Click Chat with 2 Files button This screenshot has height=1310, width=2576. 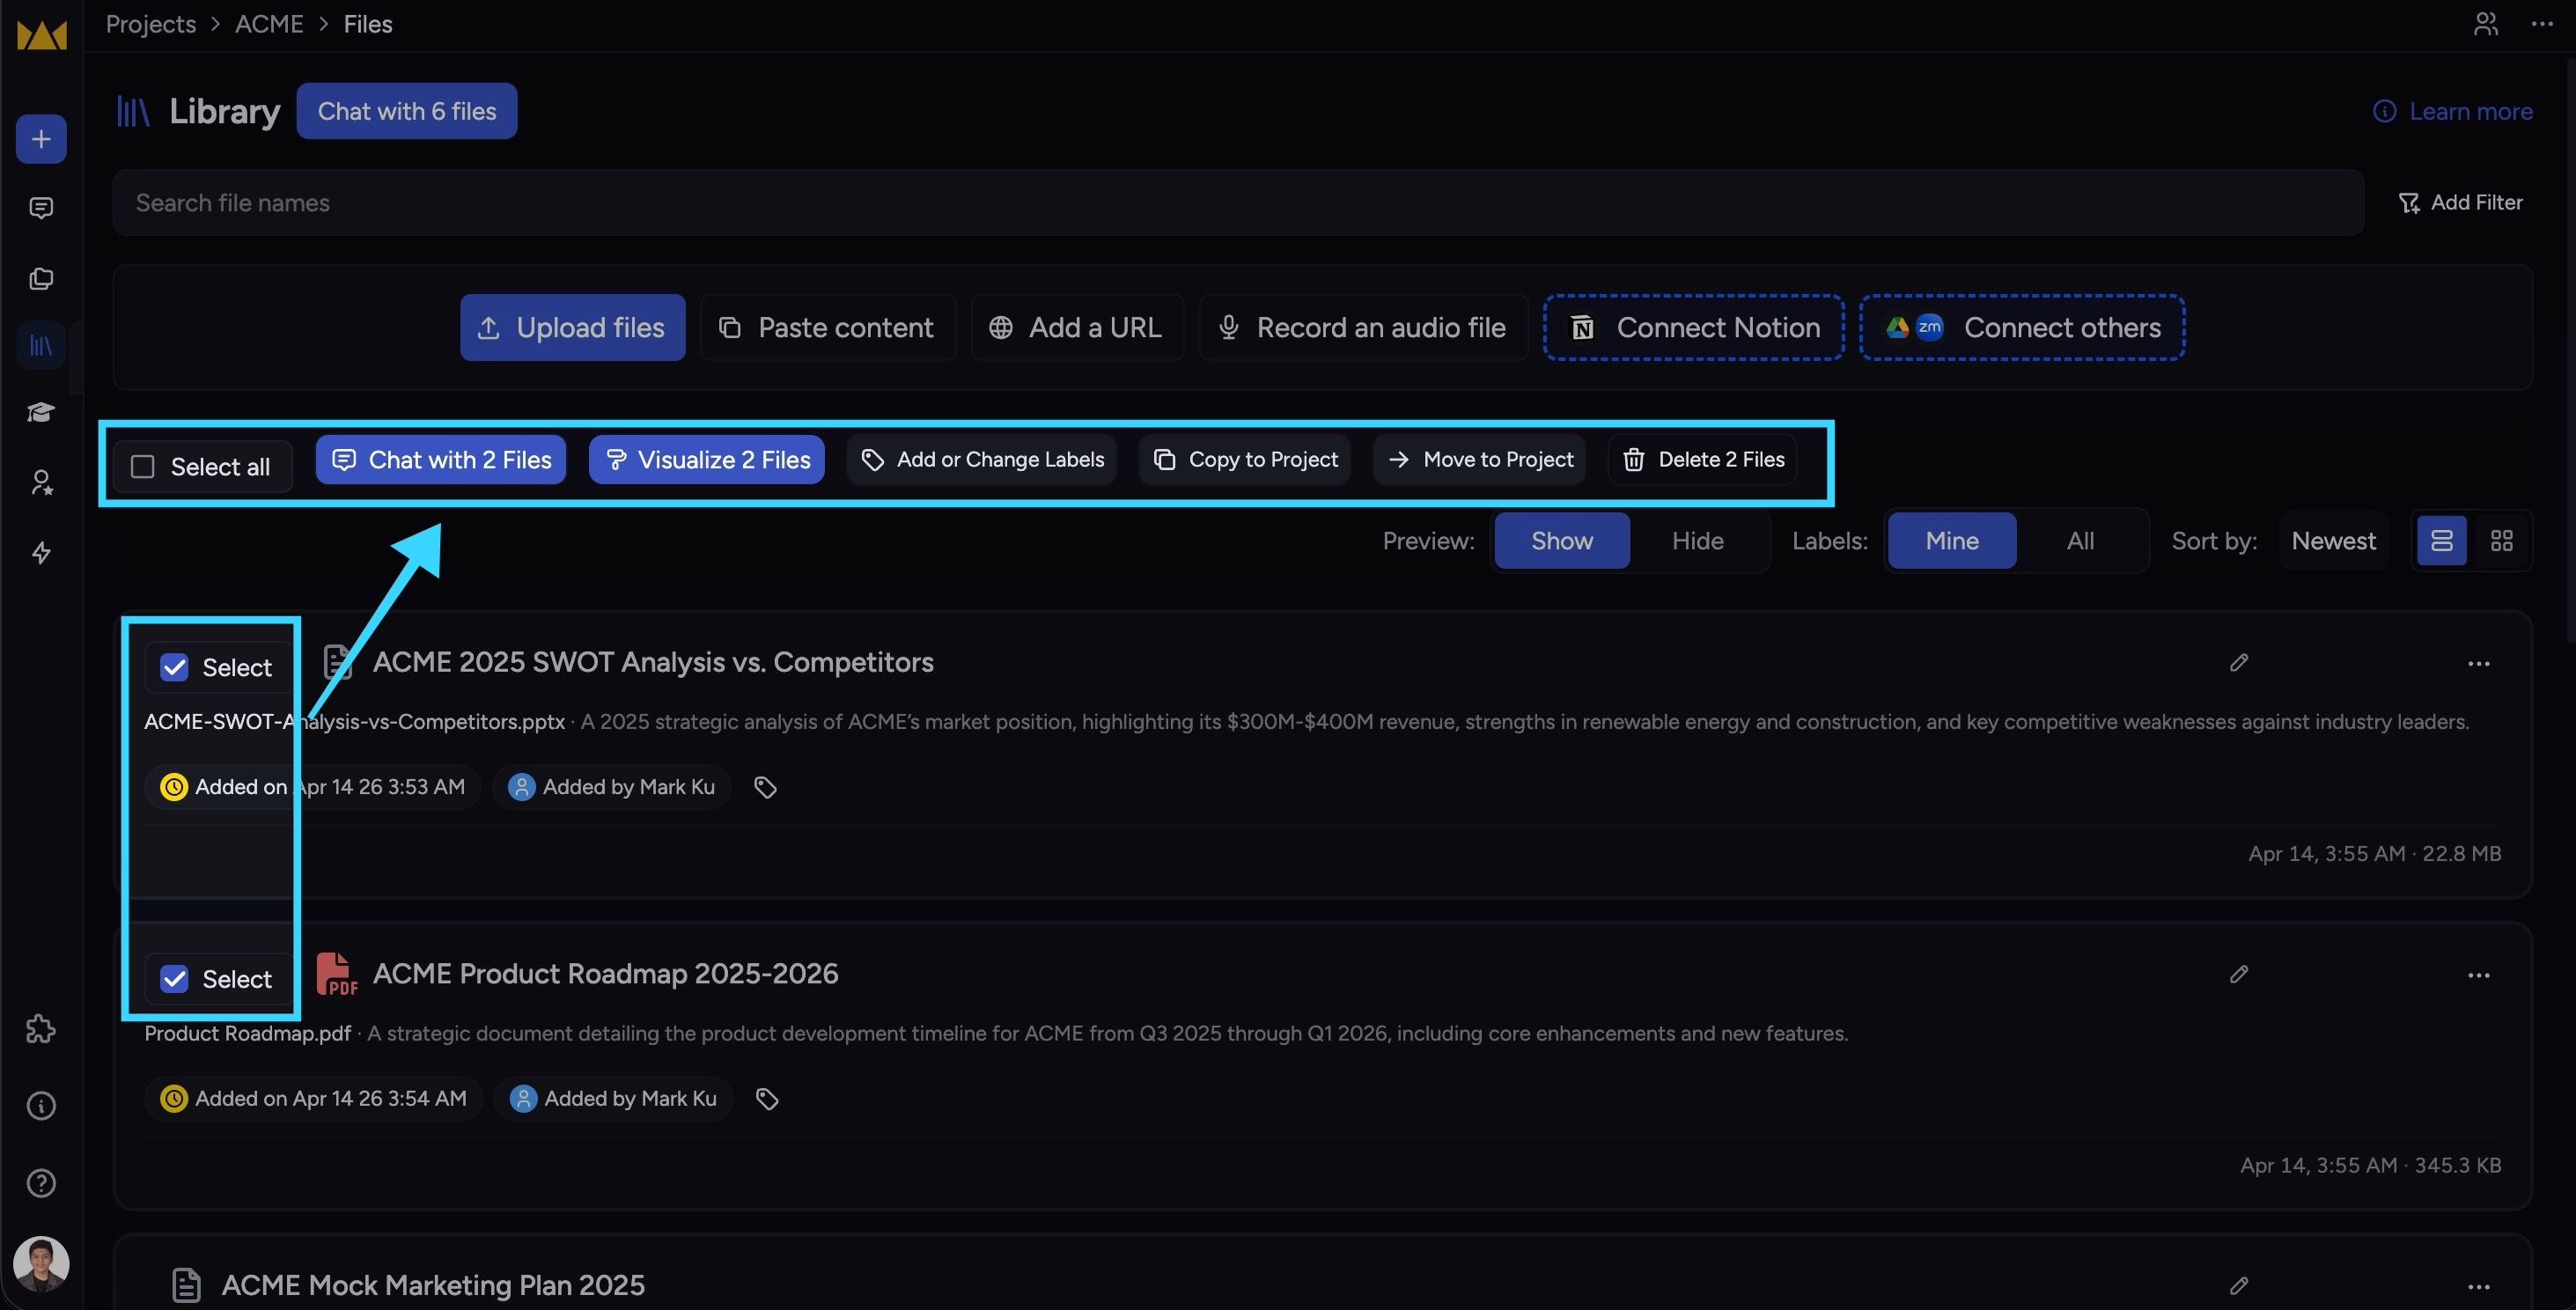click(x=441, y=460)
